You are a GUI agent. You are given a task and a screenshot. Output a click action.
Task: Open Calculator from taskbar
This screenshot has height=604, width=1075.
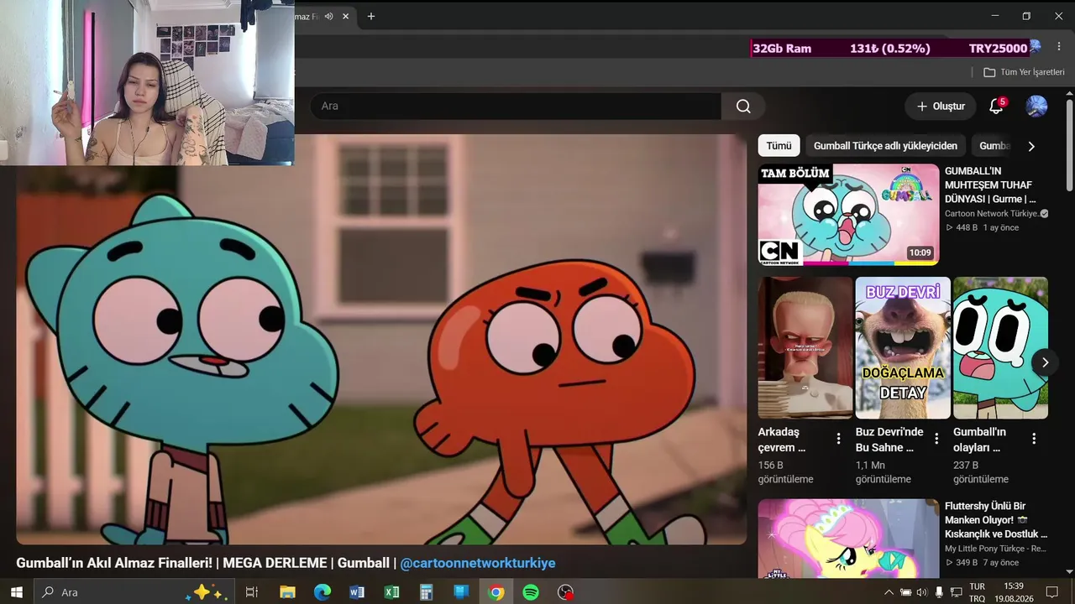(x=426, y=592)
